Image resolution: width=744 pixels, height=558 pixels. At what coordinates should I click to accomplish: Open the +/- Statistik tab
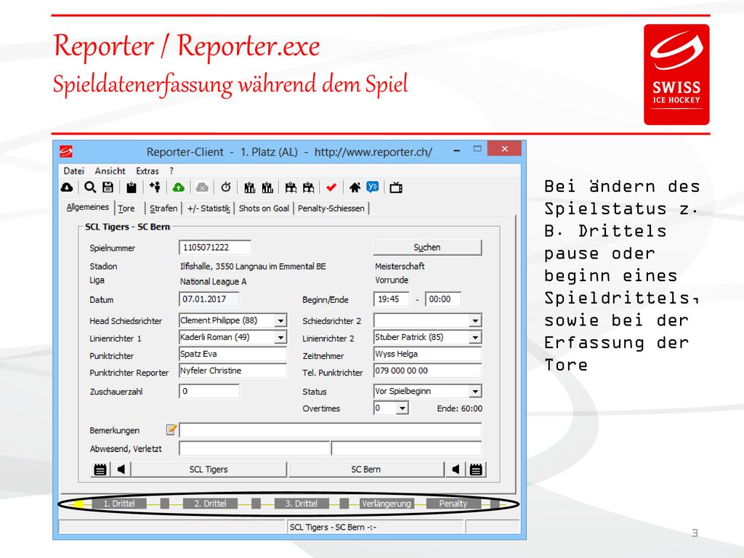coord(209,209)
